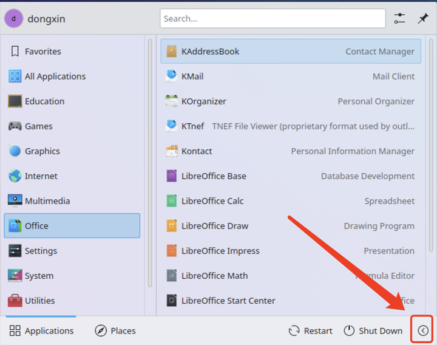Launch LibreOffice Calc via green icon
The image size is (437, 345).
[171, 201]
